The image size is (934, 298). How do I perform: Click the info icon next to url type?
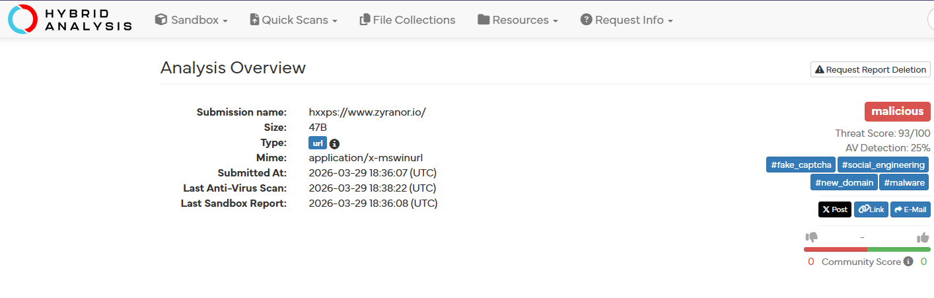coord(334,143)
